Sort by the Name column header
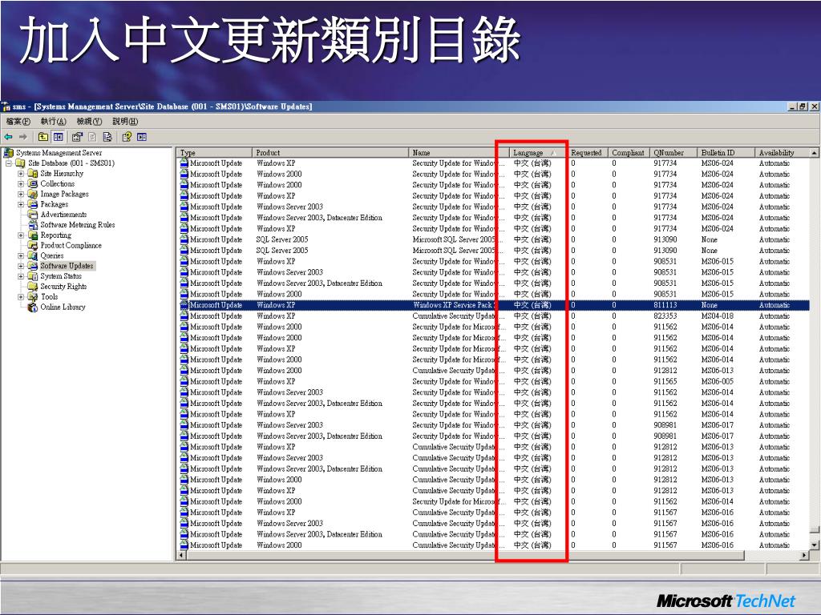Screen dimensions: 821x615 [459, 153]
